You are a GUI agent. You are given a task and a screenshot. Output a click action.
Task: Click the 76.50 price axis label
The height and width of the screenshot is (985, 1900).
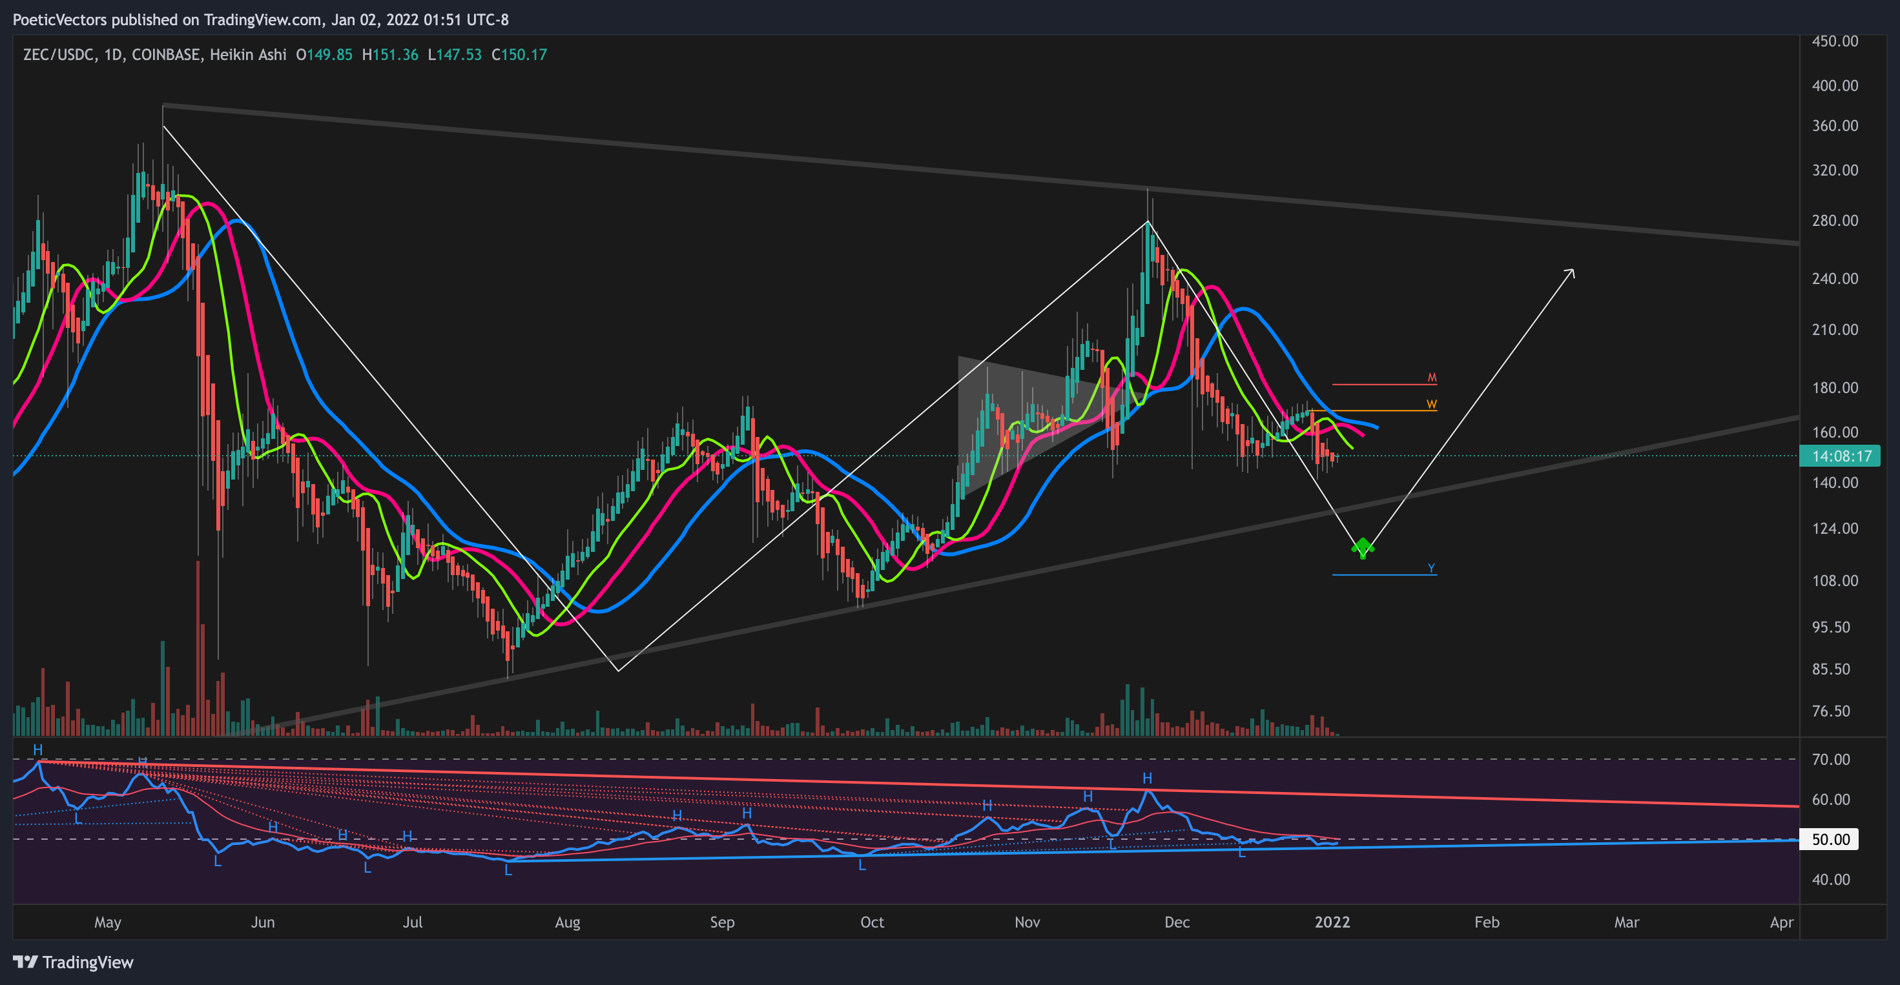pyautogui.click(x=1831, y=711)
